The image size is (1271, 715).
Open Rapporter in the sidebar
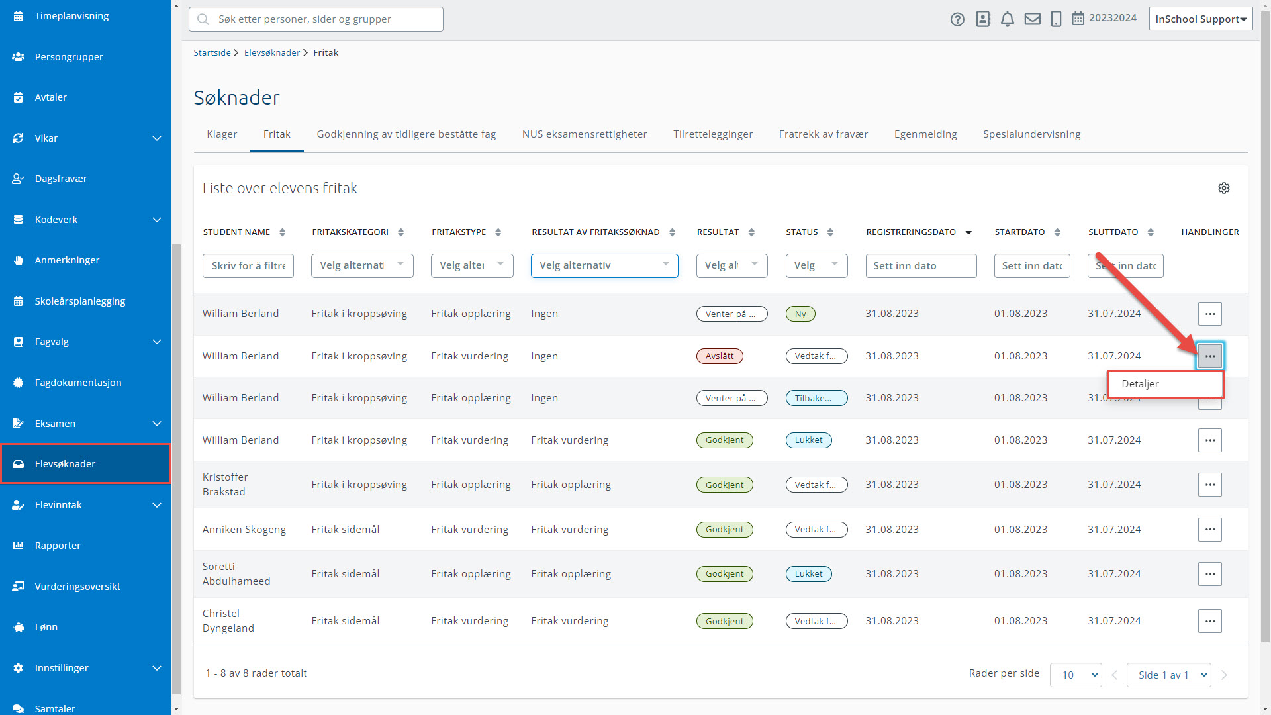click(x=85, y=546)
